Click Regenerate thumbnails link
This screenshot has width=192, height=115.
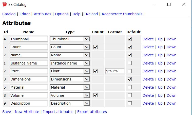122,14
